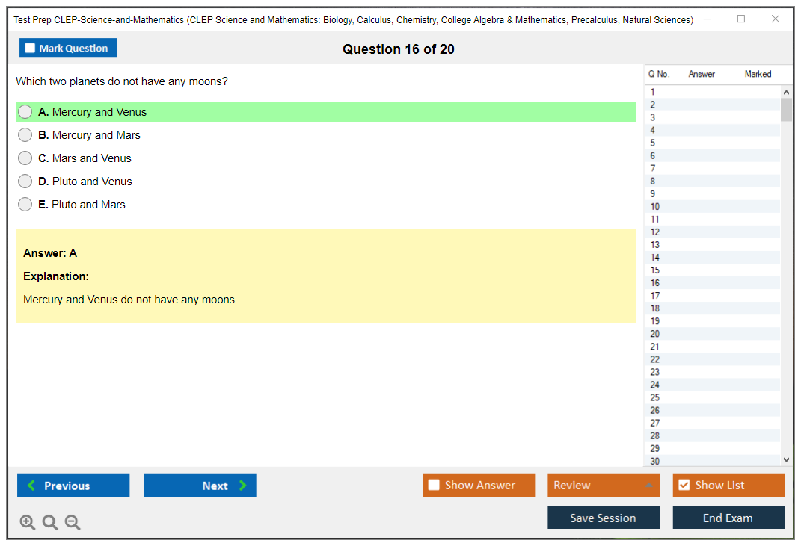Open the Review dropdown menu
Image resolution: width=804 pixels, height=549 pixels.
coord(604,486)
